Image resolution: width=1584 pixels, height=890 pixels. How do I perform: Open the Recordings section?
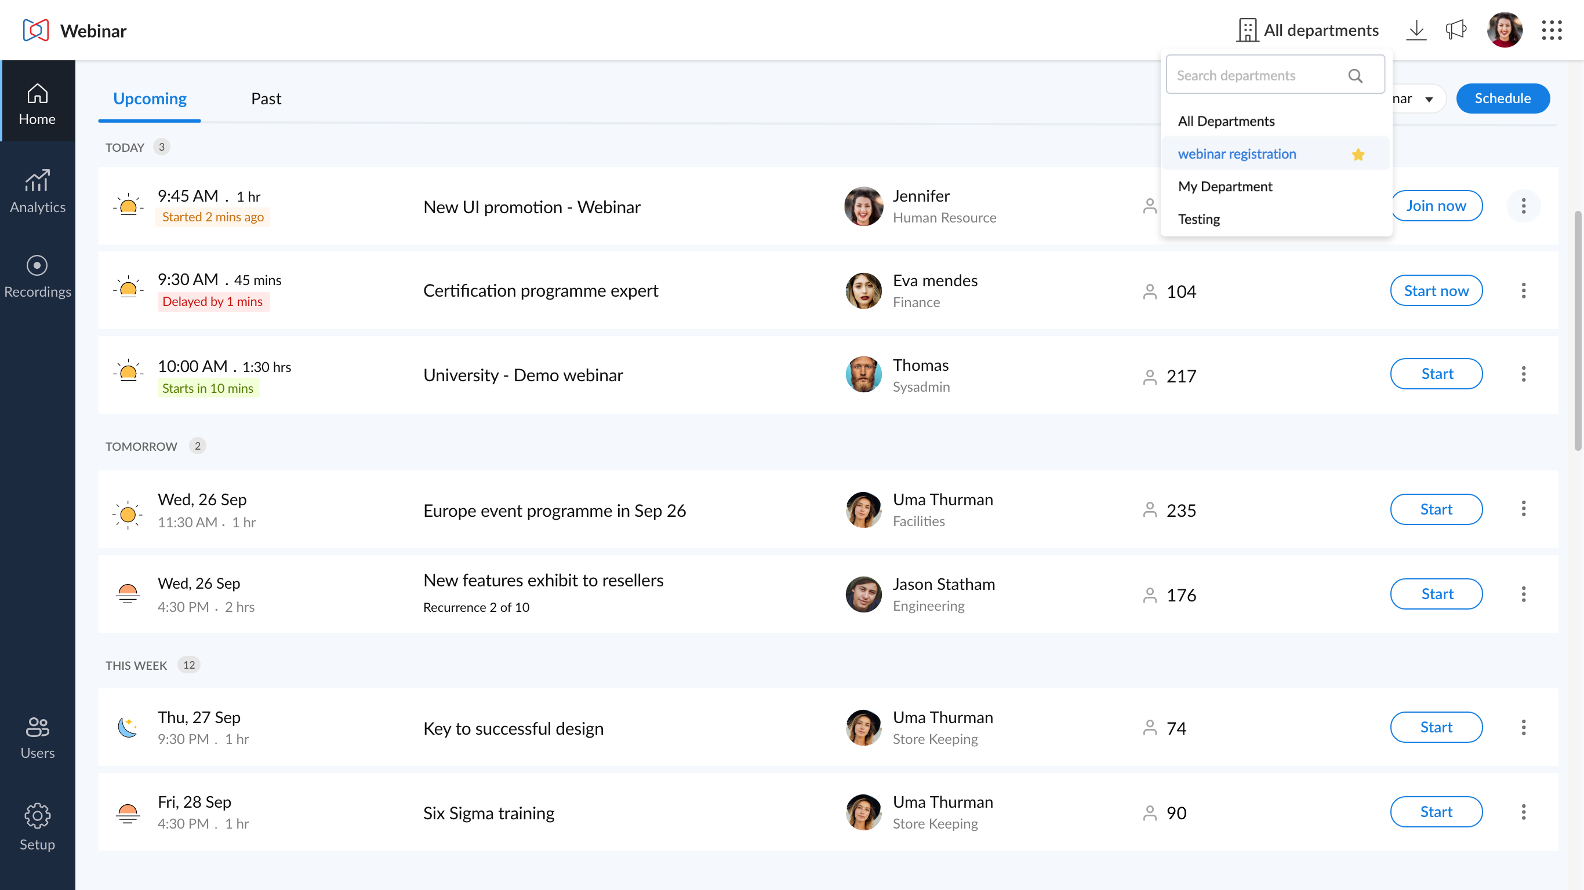point(37,276)
